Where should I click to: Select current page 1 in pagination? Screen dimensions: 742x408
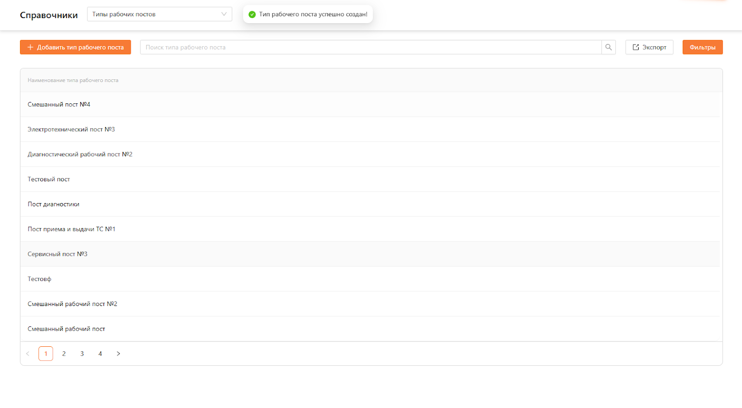46,354
